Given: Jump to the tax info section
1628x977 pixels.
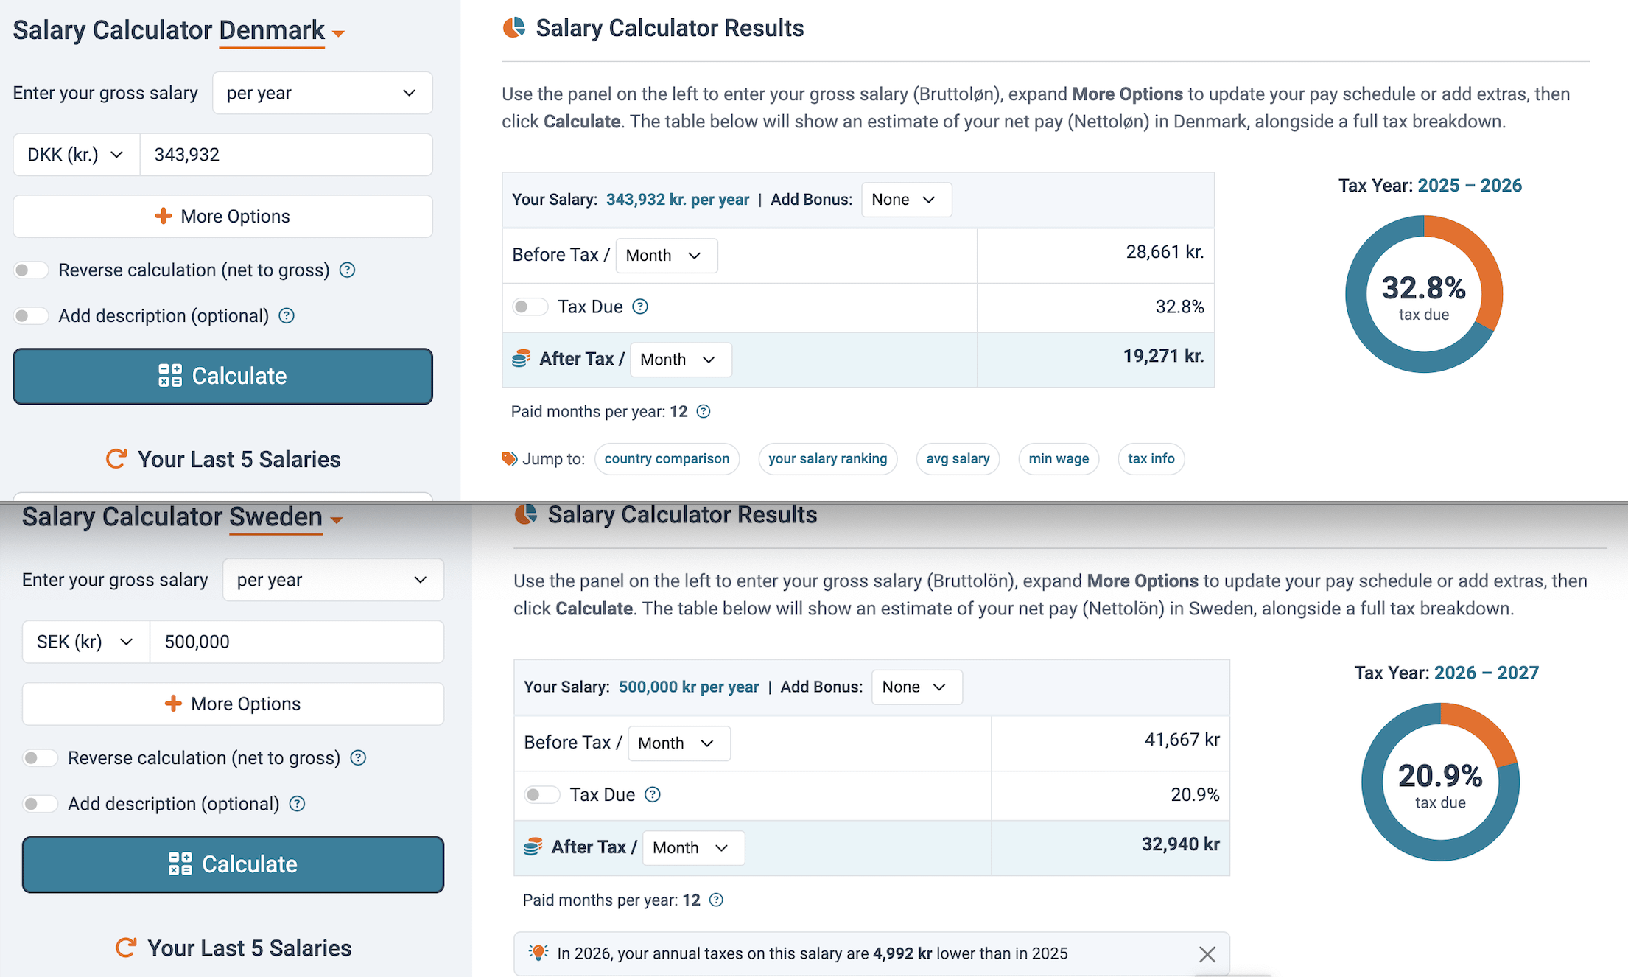Looking at the screenshot, I should point(1151,458).
